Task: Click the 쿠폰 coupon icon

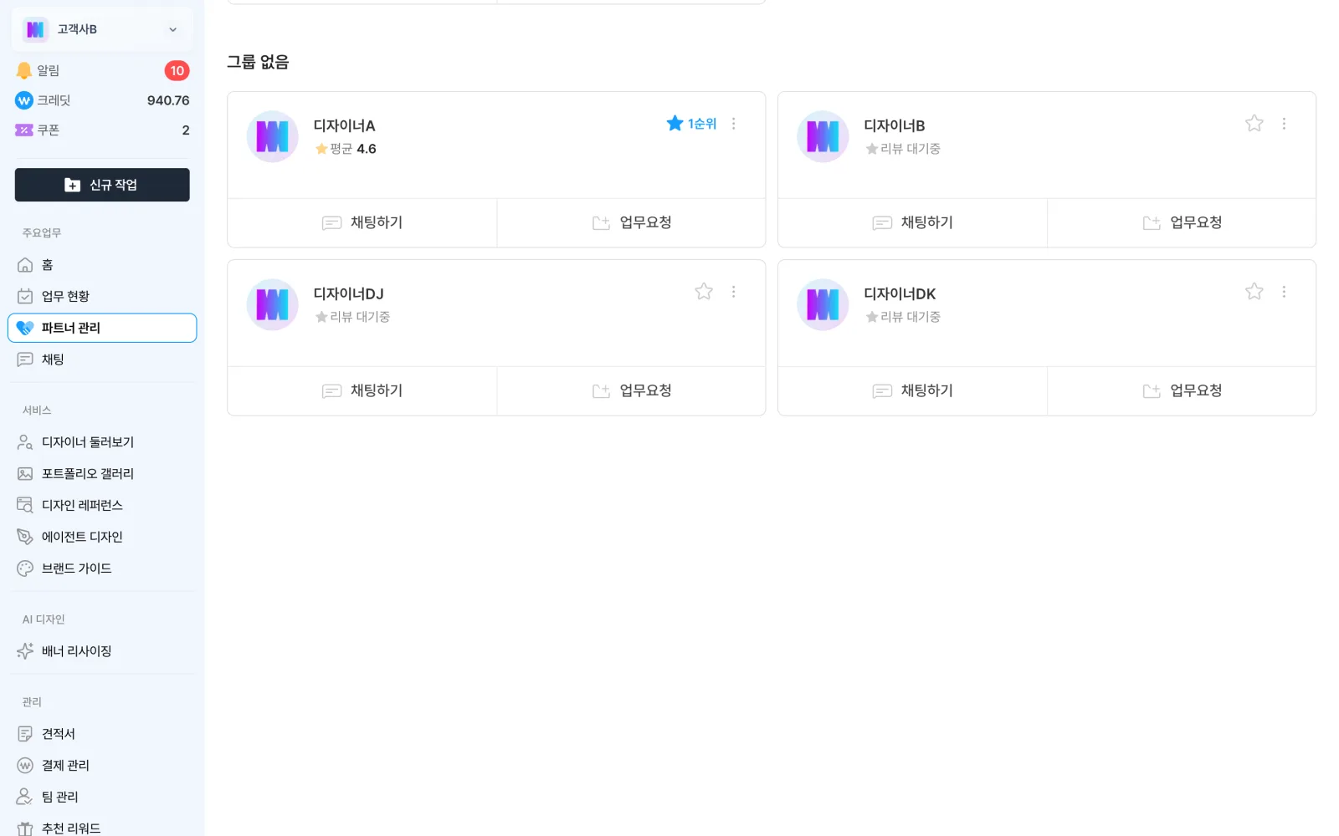Action: pos(24,130)
